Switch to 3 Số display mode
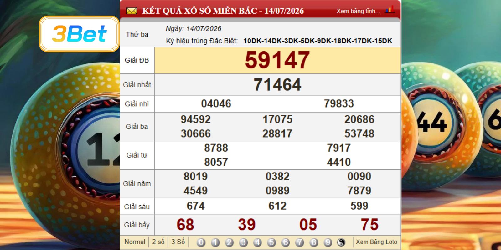 pos(178,242)
